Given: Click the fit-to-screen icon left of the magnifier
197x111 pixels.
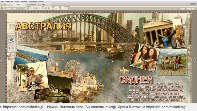Looking at the screenshot, I should (53, 8).
